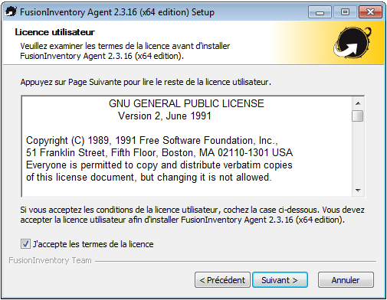Close the Setup window
The width and height of the screenshot is (387, 300).
click(370, 12)
